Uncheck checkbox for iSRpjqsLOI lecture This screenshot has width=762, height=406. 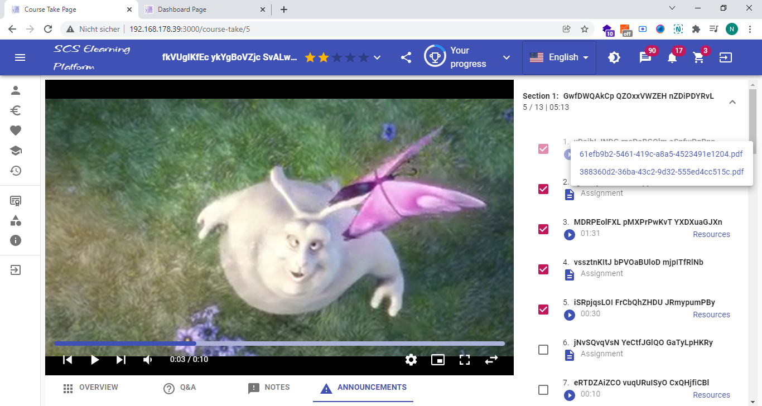[543, 310]
